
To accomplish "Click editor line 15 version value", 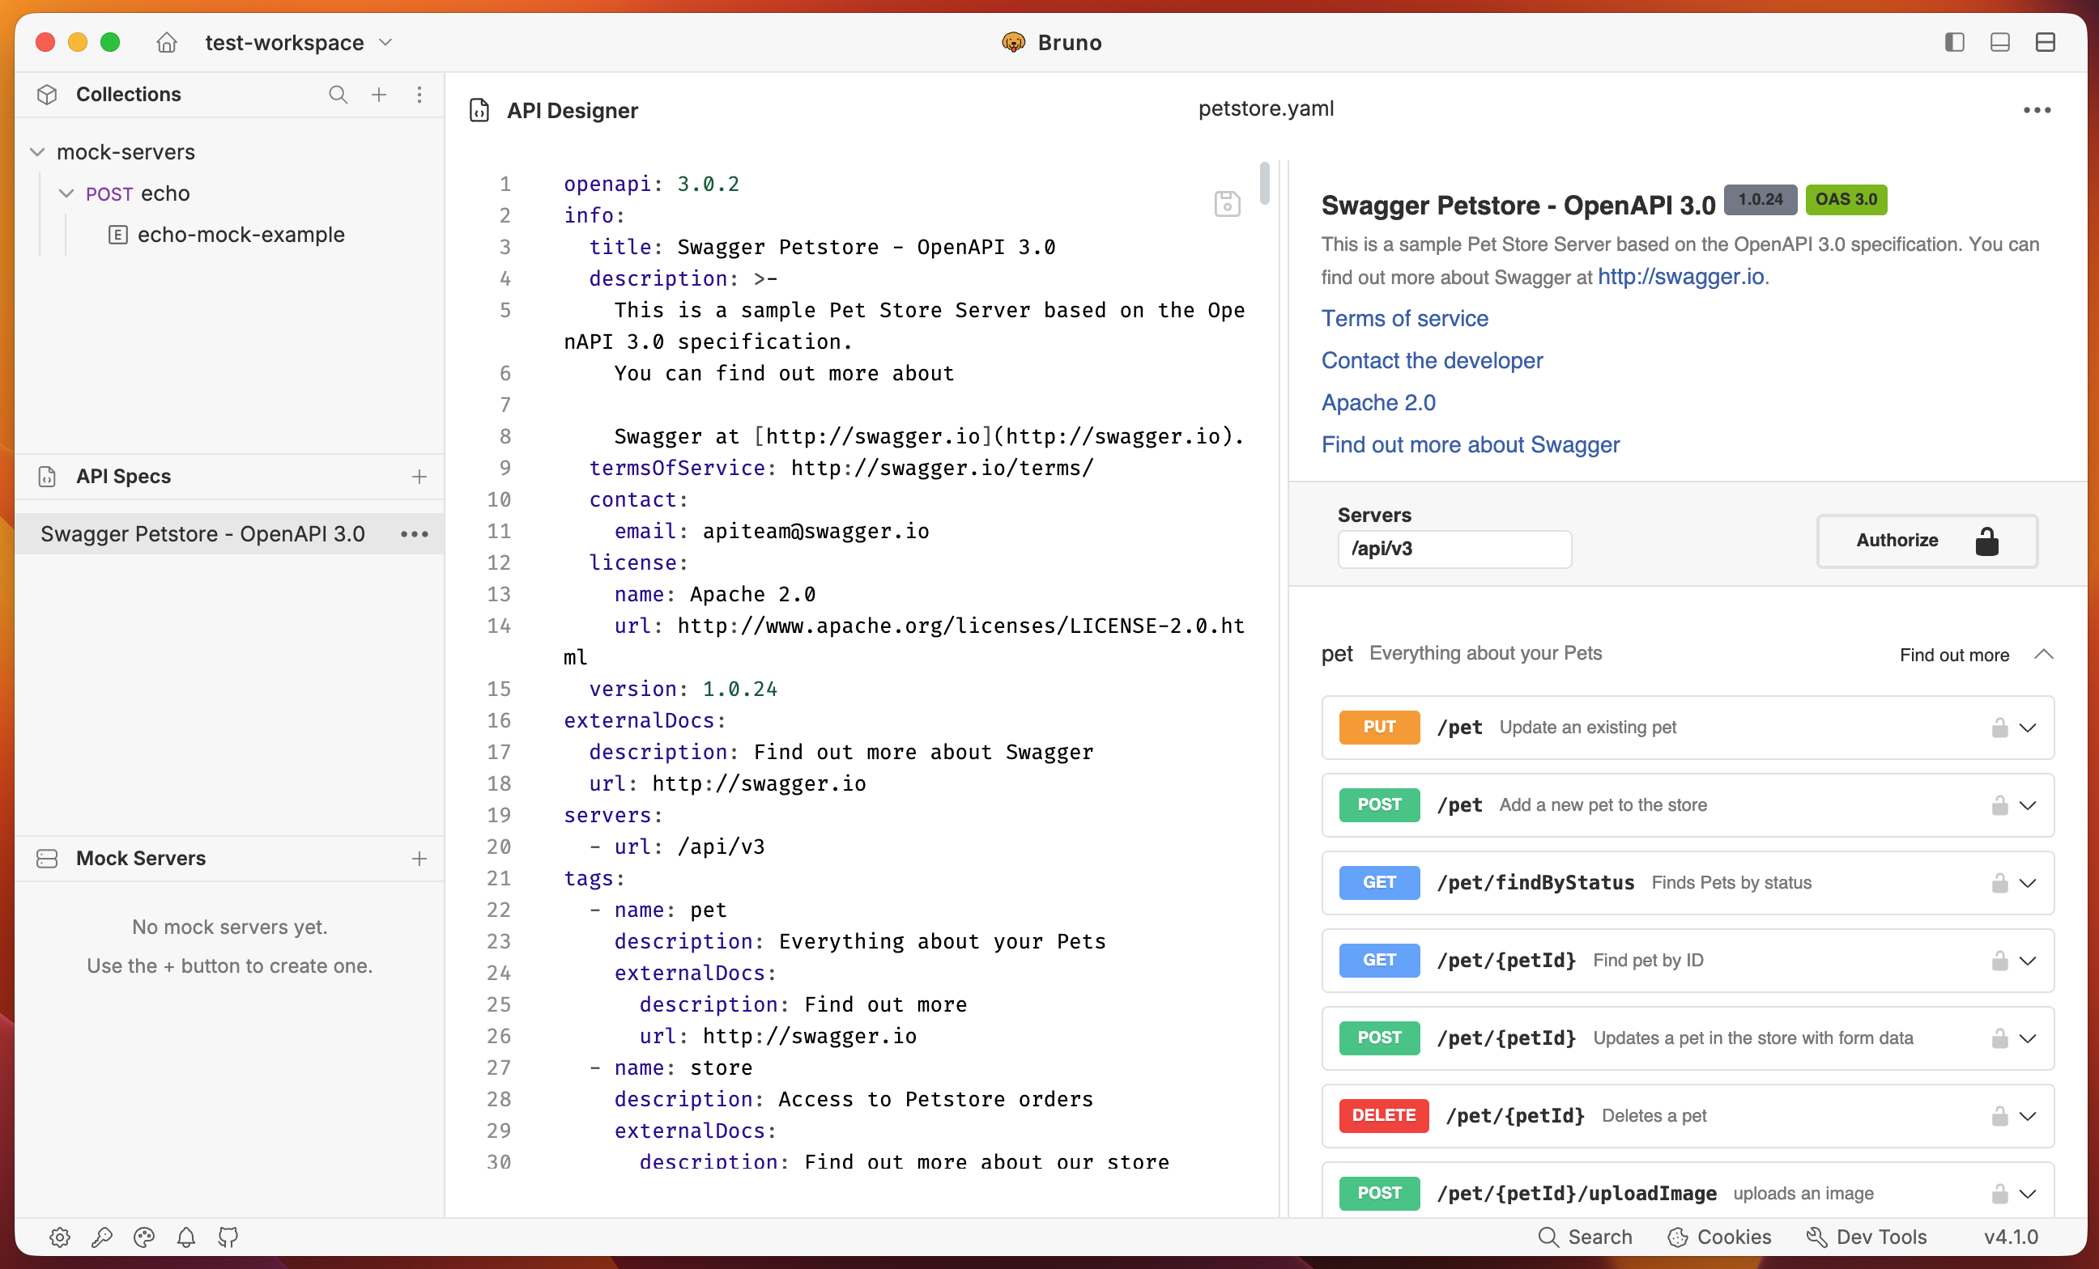I will (739, 690).
